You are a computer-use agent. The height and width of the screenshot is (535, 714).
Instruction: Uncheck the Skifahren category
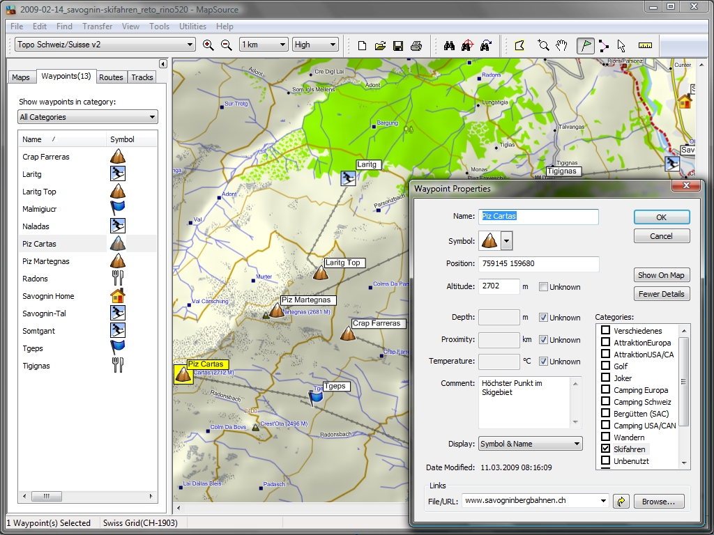pyautogui.click(x=606, y=449)
